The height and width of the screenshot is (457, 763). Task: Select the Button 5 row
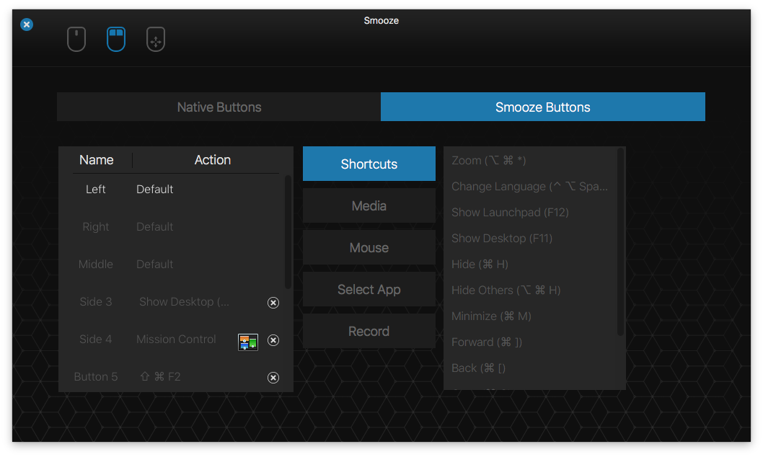click(176, 376)
